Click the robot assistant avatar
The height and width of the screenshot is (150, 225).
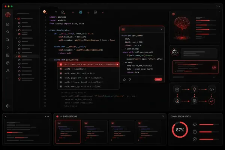pos(175,52)
